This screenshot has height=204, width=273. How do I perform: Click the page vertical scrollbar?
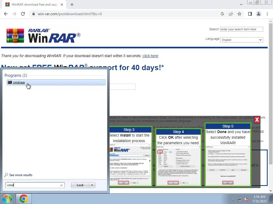click(271, 94)
